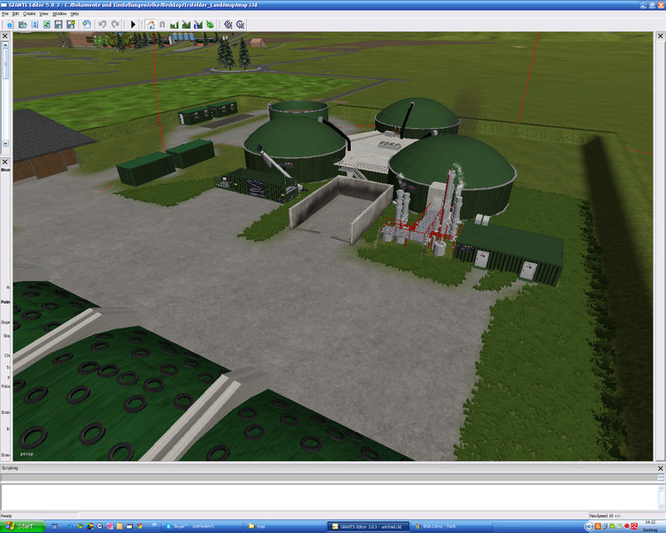
Task: Click the New scene toolbar icon
Action: (x=10, y=25)
